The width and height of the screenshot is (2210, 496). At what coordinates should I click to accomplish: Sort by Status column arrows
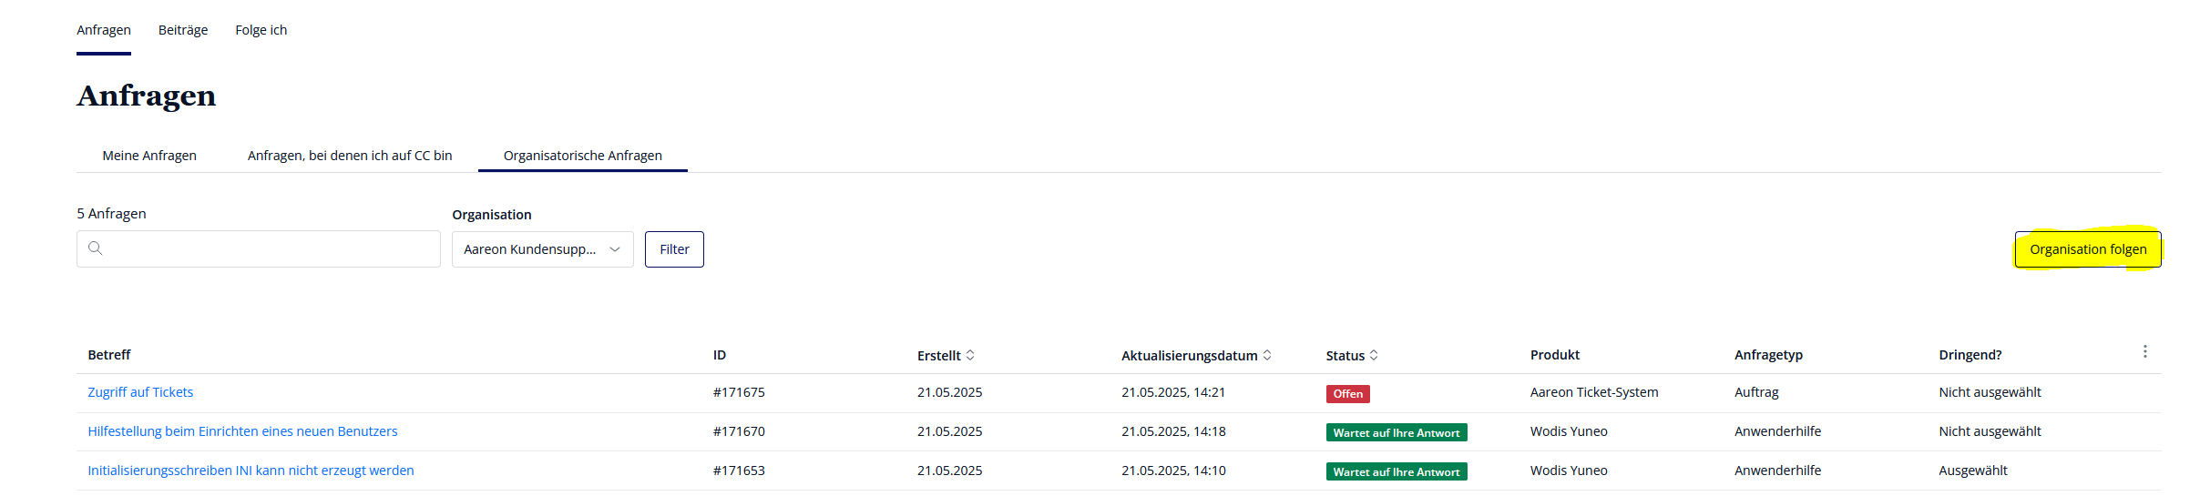click(x=1374, y=355)
